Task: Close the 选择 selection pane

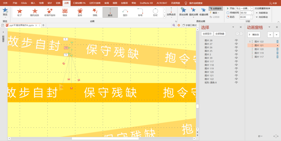Action: 241,27
